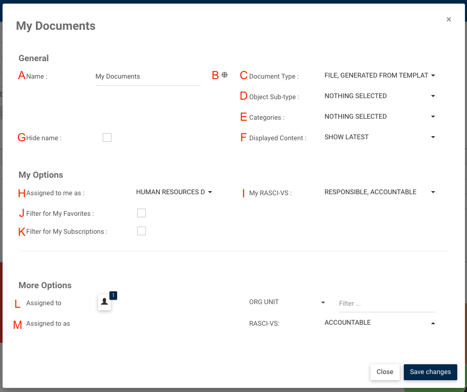Click the Save changes button
467x392 pixels.
431,372
